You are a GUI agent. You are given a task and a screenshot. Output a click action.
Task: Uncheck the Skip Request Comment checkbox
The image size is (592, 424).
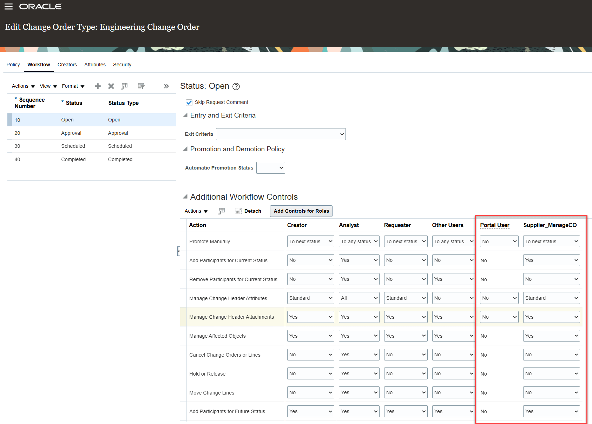(189, 102)
